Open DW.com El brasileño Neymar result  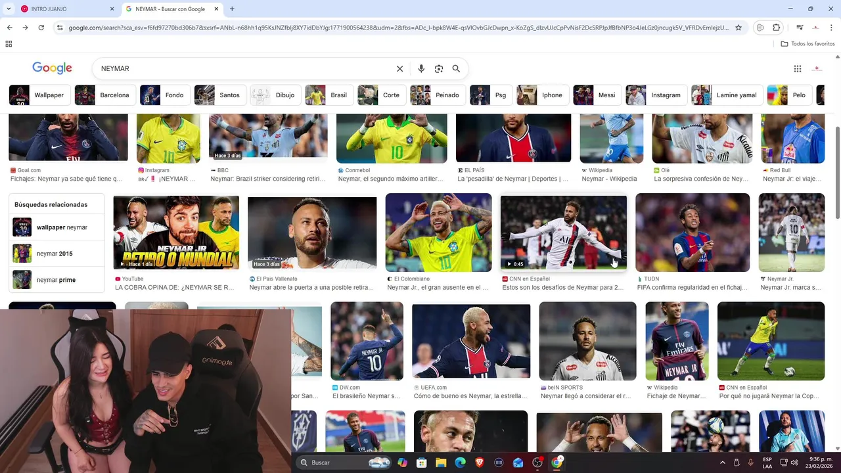367,341
